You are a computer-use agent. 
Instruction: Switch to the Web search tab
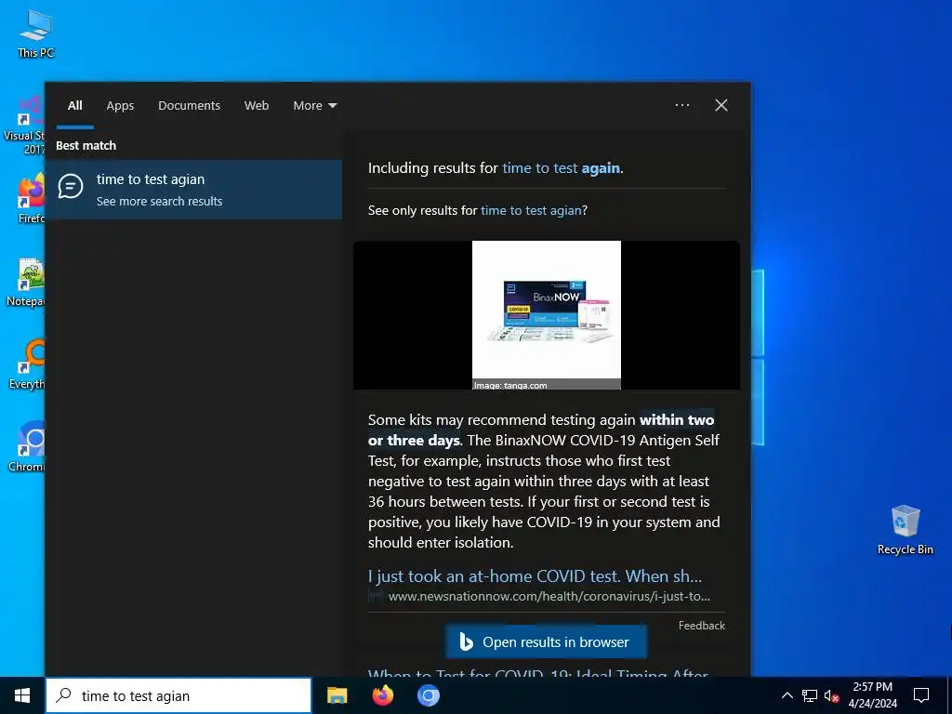point(257,106)
